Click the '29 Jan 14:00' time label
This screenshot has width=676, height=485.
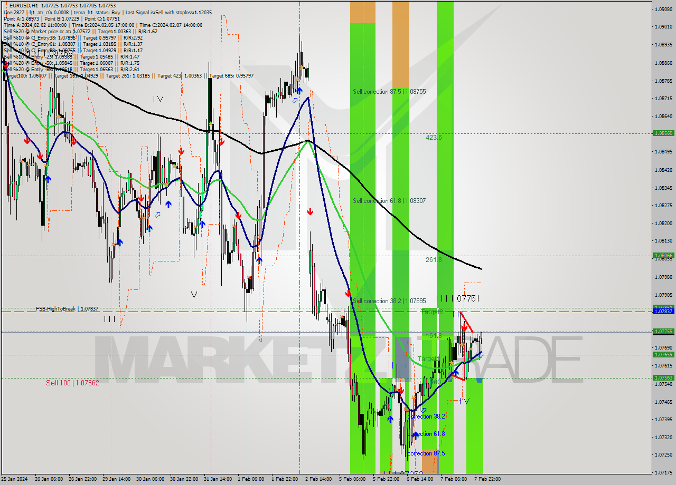click(x=116, y=479)
